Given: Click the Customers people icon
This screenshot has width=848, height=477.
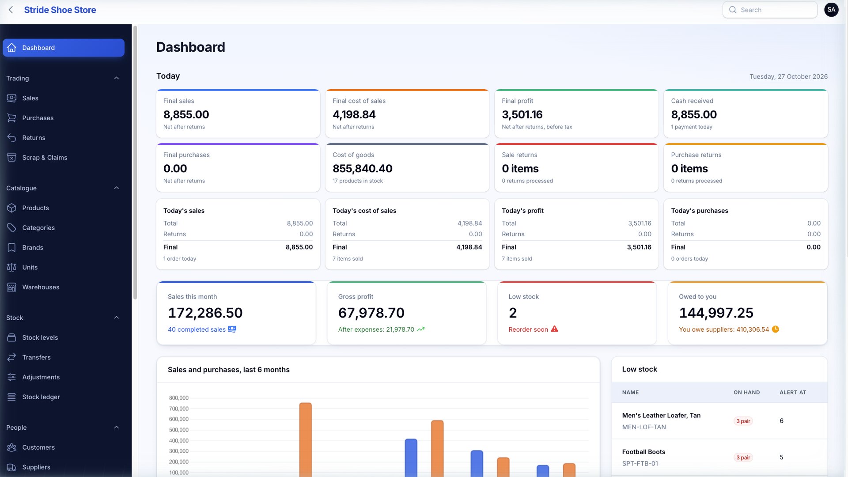Looking at the screenshot, I should (x=12, y=447).
